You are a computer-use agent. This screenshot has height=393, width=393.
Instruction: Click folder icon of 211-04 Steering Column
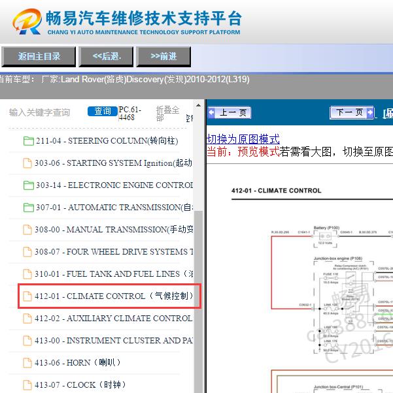pos(28,141)
